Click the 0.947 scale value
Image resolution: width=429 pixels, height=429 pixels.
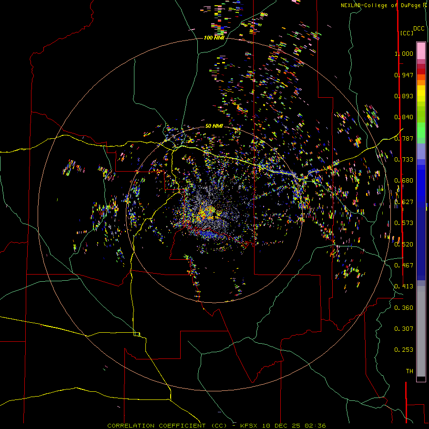pos(404,75)
